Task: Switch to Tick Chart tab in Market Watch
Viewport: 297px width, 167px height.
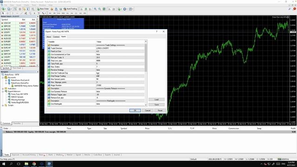Action: tap(17, 68)
